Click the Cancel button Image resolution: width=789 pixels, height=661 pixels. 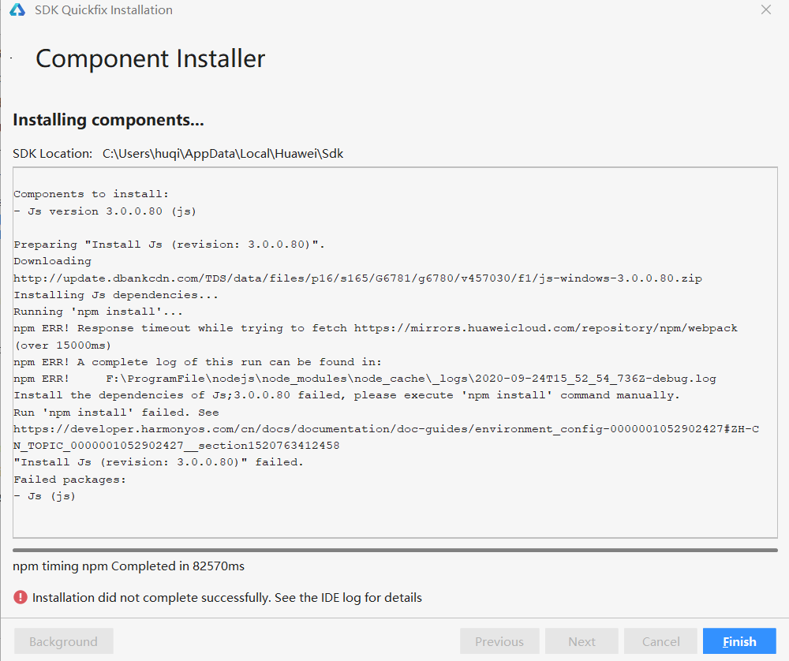point(660,641)
